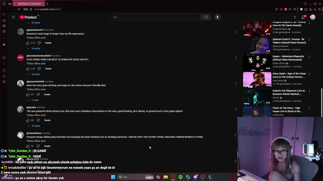Image resolution: width=323 pixels, height=181 pixels.
Task: Open Haberin Yok Ölüyorum video thumbnail
Action: [257, 97]
